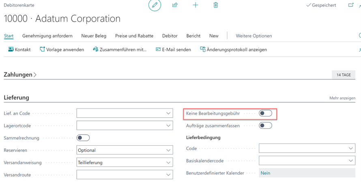Open Änderungsprotokoll anzeigen
361x182 pixels.
coord(233,49)
